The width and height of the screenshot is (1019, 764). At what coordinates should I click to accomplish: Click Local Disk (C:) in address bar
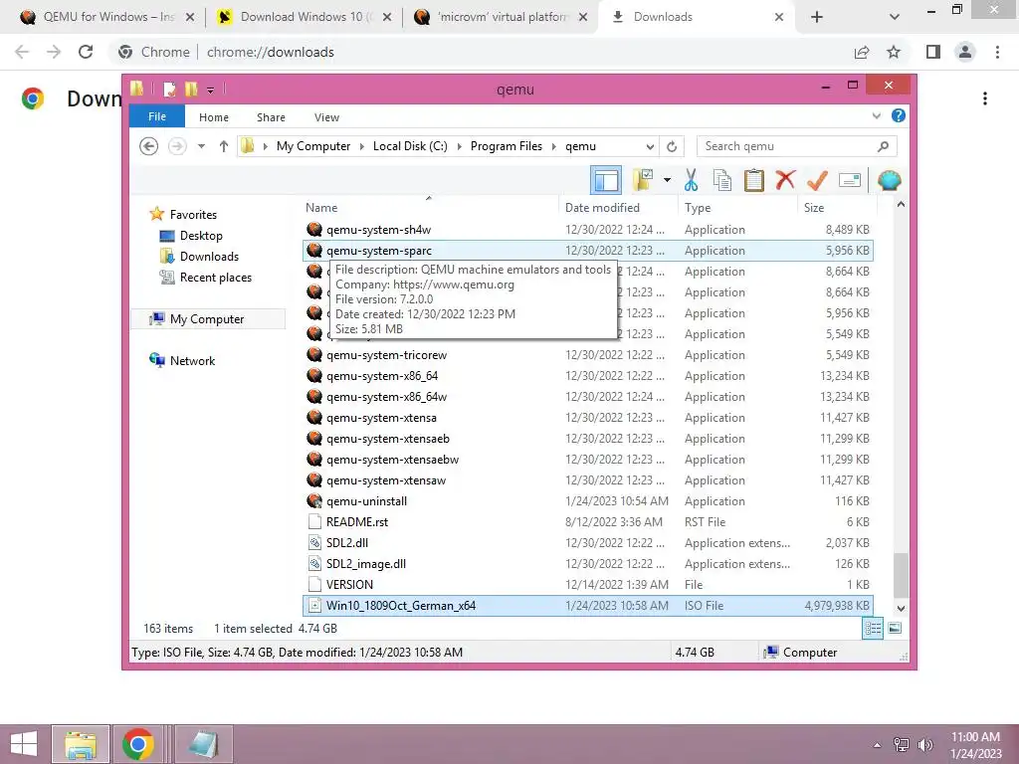(410, 146)
